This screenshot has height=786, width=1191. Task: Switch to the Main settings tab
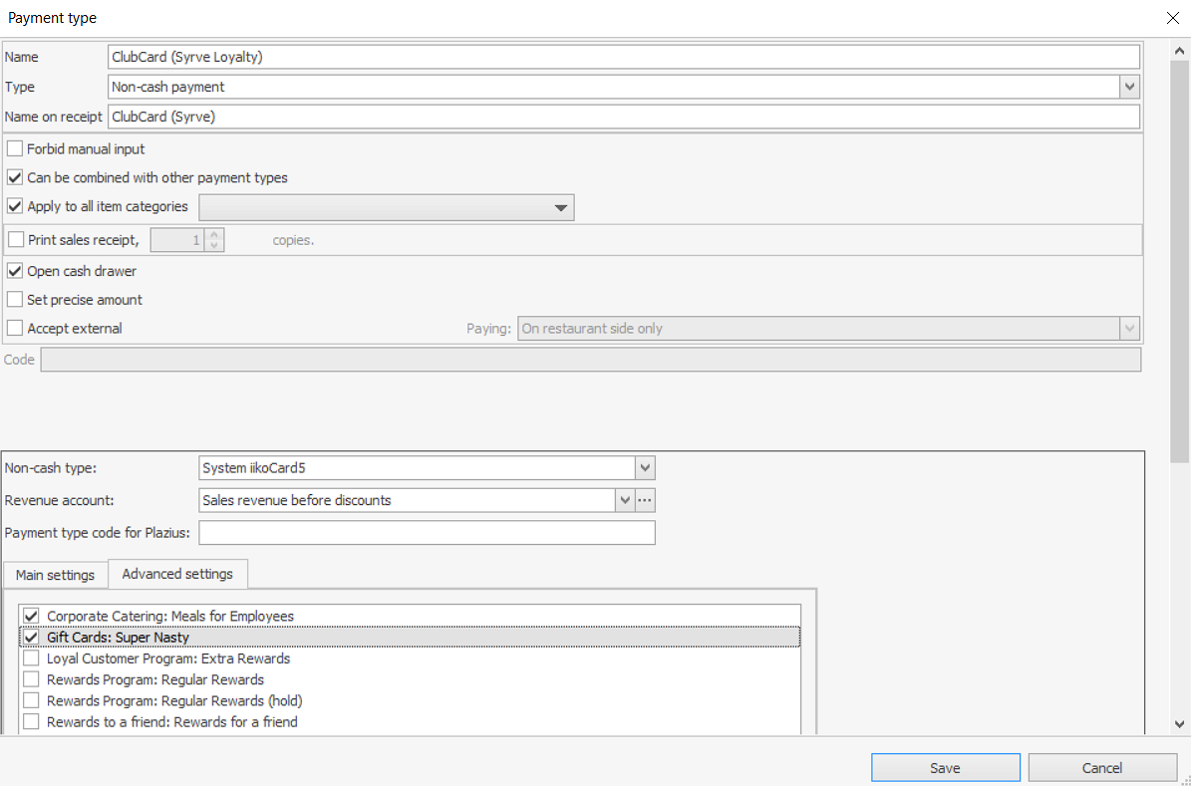coord(55,575)
